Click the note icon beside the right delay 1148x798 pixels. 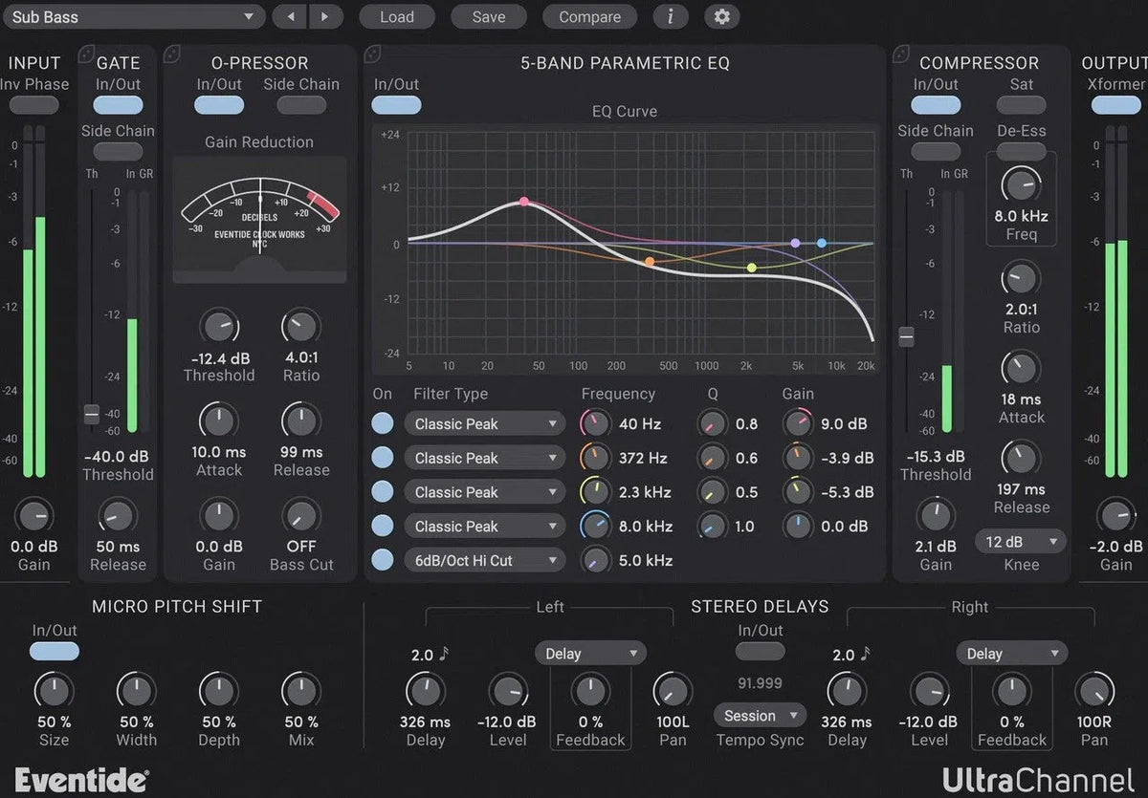(864, 653)
